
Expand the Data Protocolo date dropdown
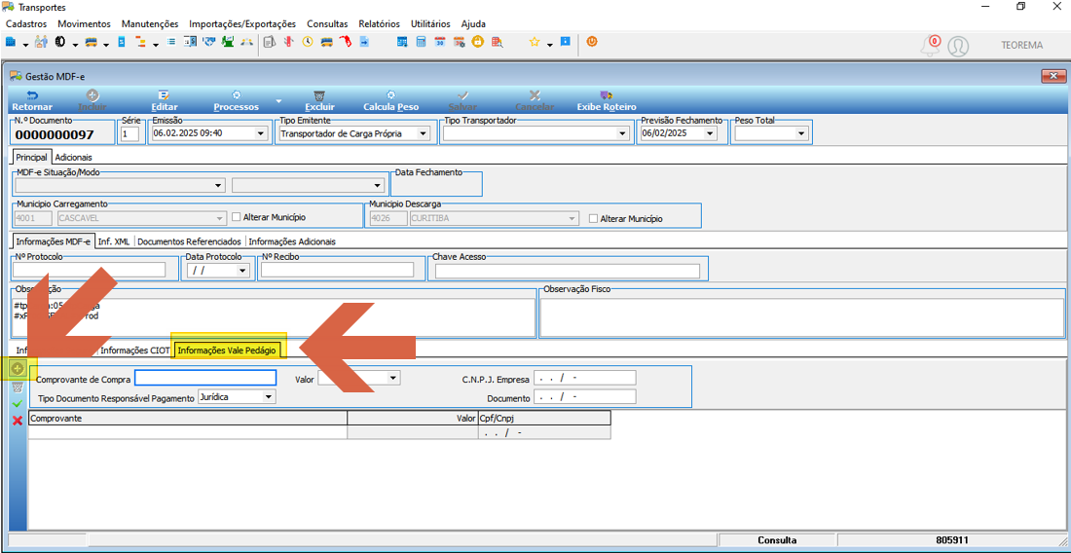[242, 271]
